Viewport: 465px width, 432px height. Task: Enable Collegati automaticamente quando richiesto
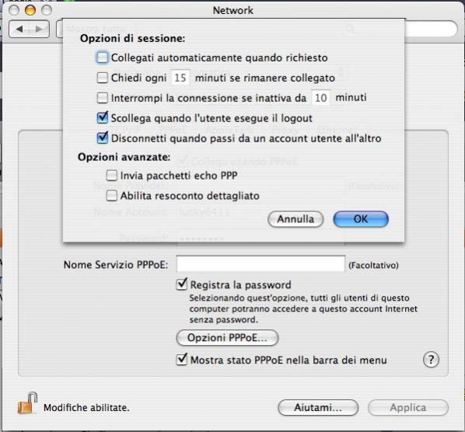tap(103, 57)
